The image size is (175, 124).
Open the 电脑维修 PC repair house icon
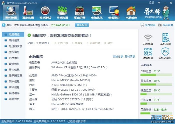click(131, 12)
